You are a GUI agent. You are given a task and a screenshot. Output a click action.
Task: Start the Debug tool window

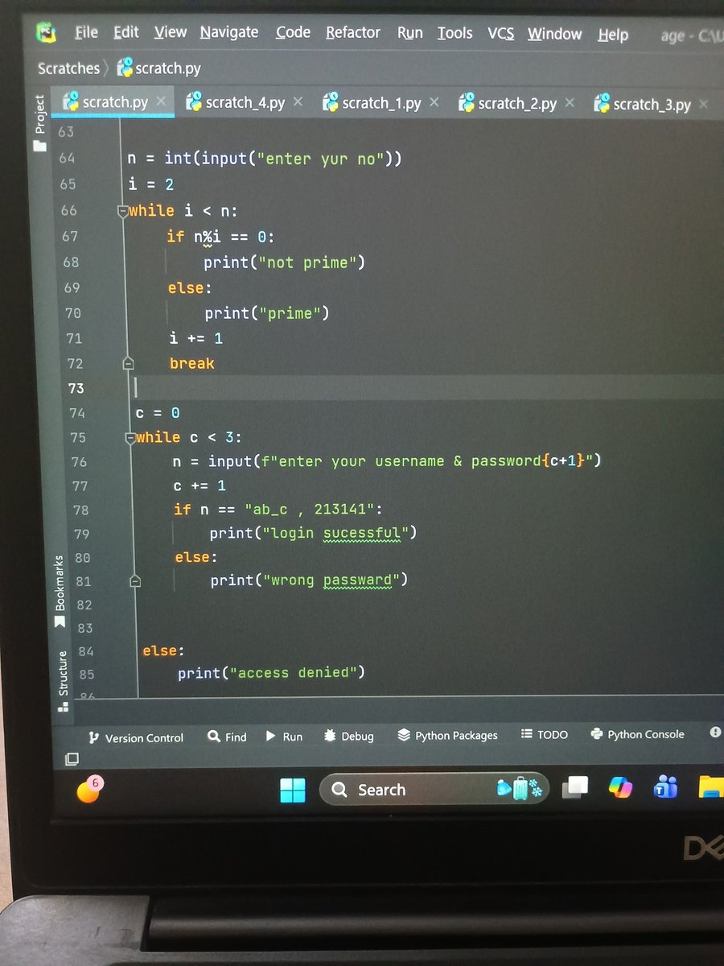pos(348,736)
